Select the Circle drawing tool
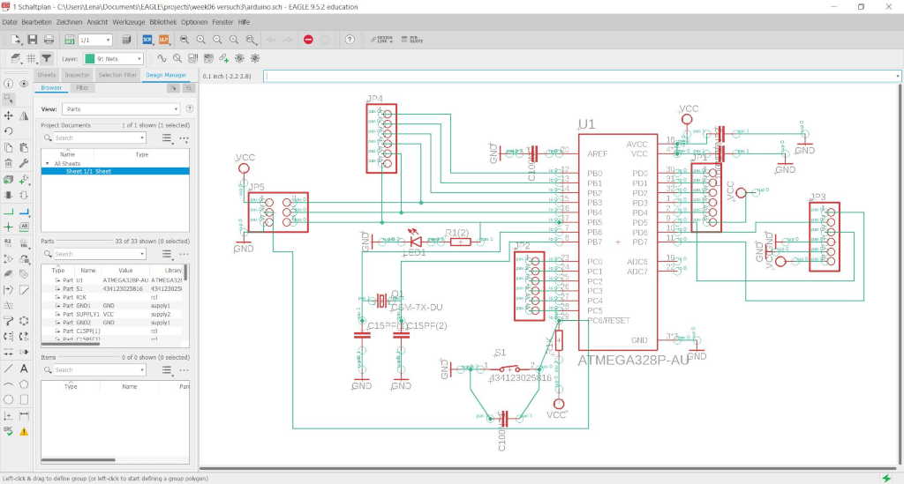Screen dimensions: 904x484 [x=9, y=398]
